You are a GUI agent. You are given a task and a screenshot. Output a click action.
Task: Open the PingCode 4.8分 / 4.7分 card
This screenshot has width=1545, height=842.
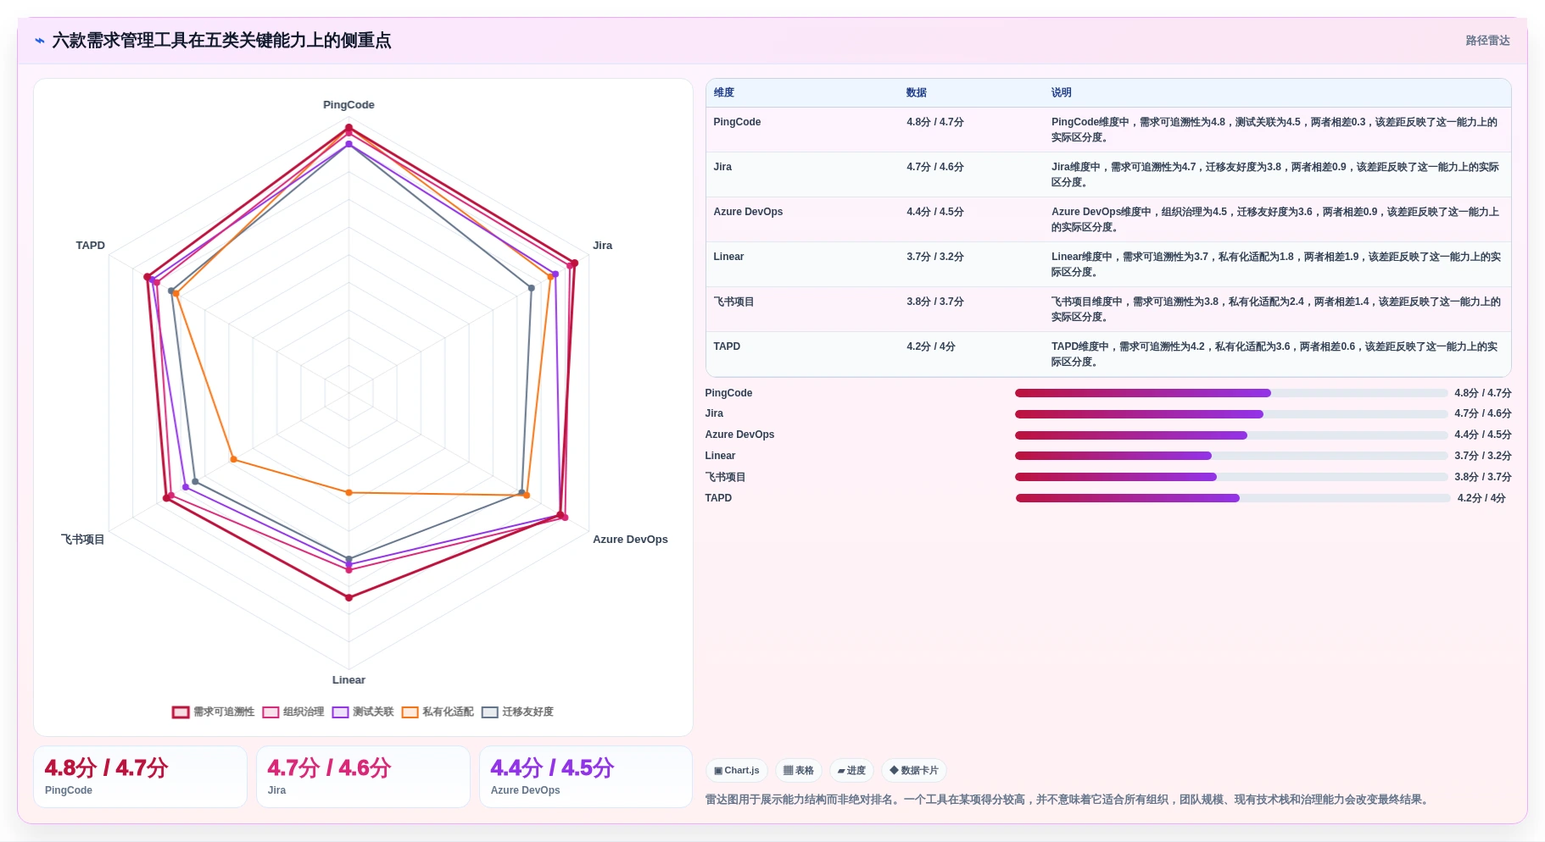click(140, 777)
